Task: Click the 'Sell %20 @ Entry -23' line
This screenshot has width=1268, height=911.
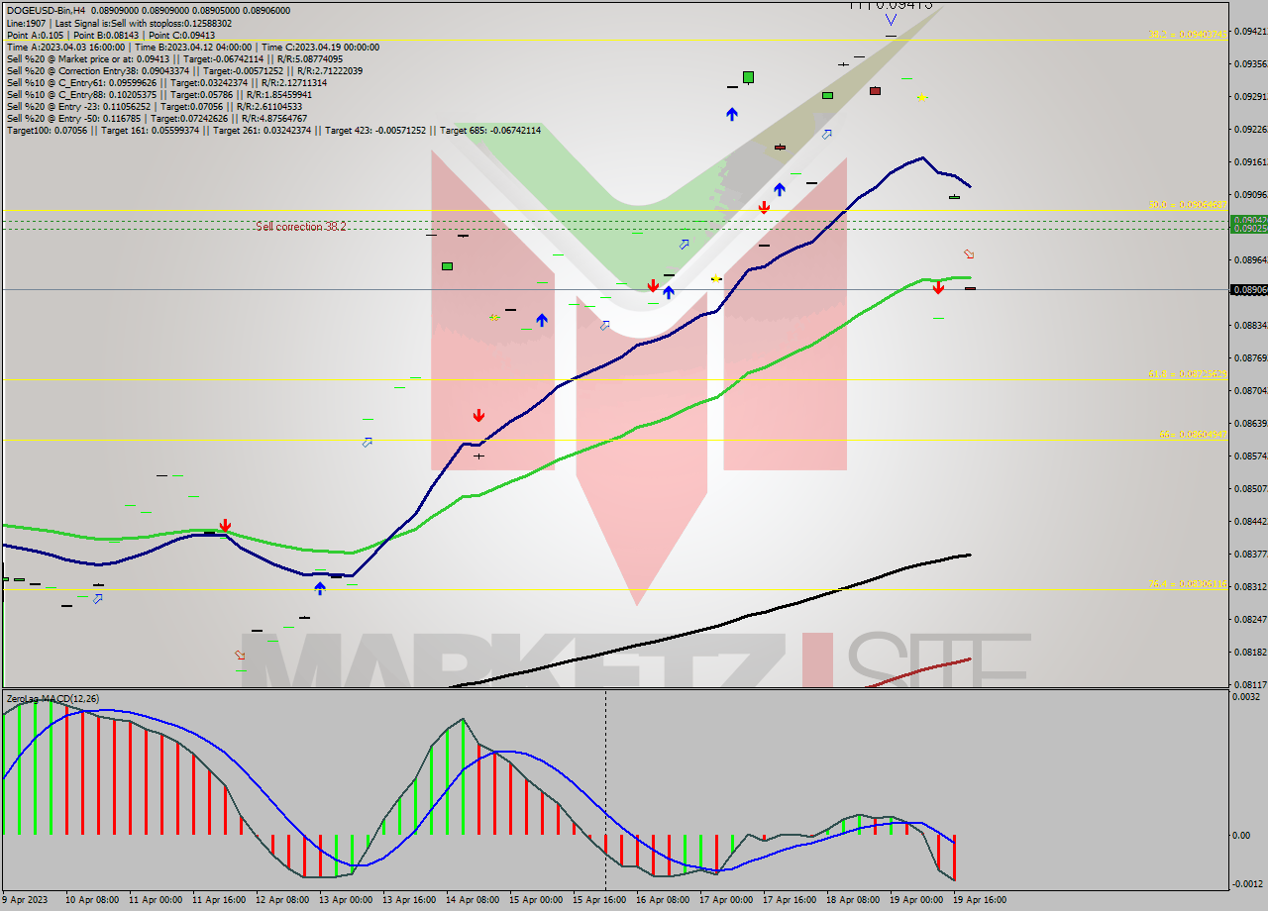Action: (x=156, y=106)
